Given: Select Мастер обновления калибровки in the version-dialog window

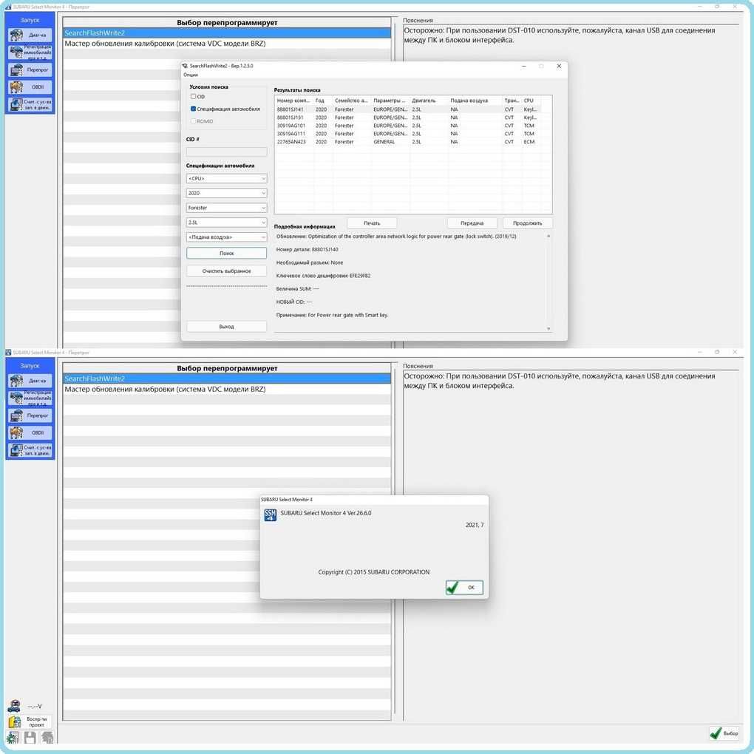Looking at the screenshot, I should [x=227, y=389].
